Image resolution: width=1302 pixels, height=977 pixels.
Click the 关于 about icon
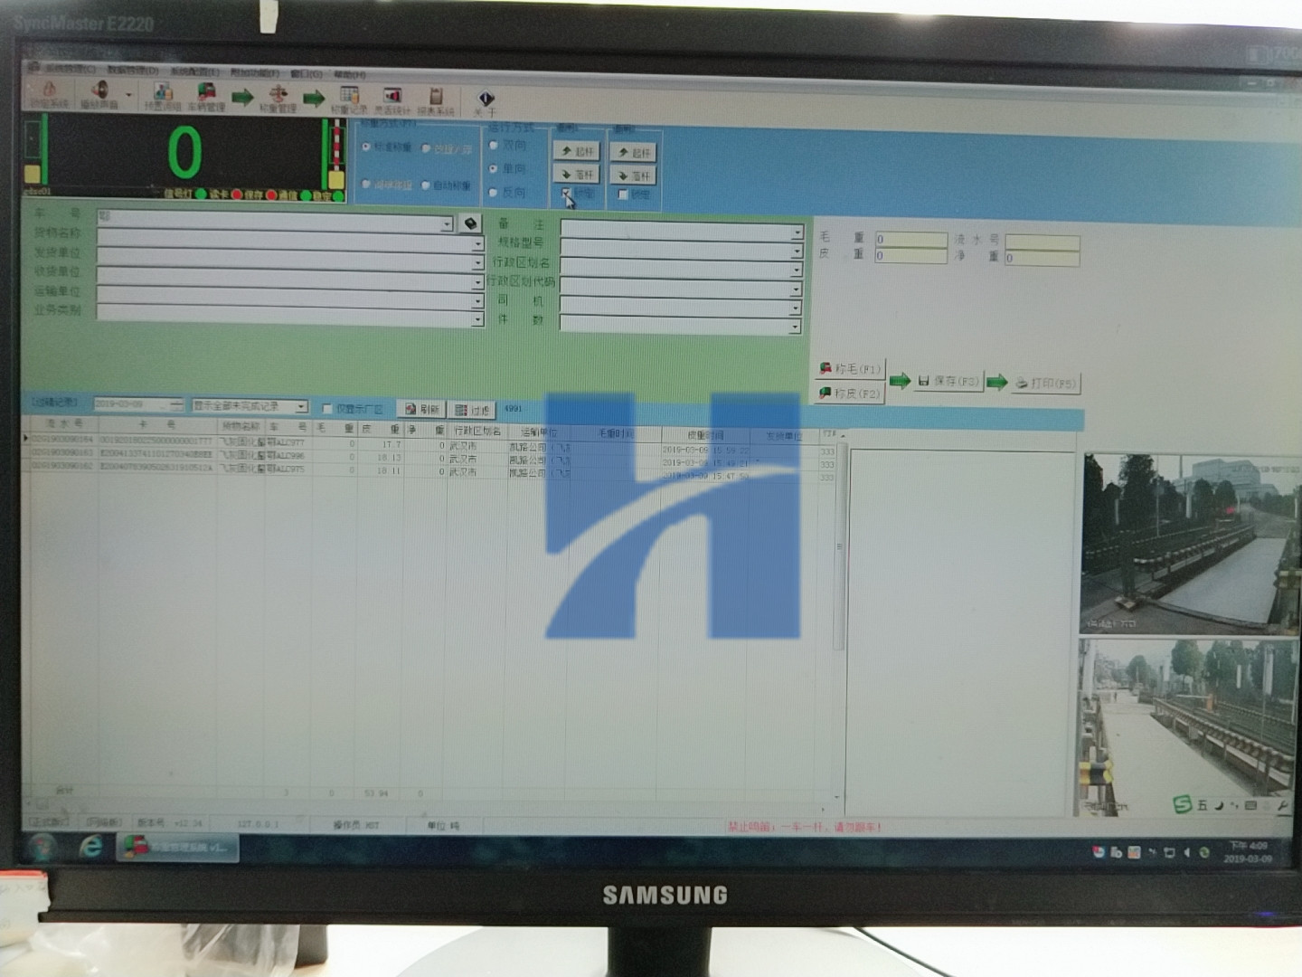click(485, 102)
